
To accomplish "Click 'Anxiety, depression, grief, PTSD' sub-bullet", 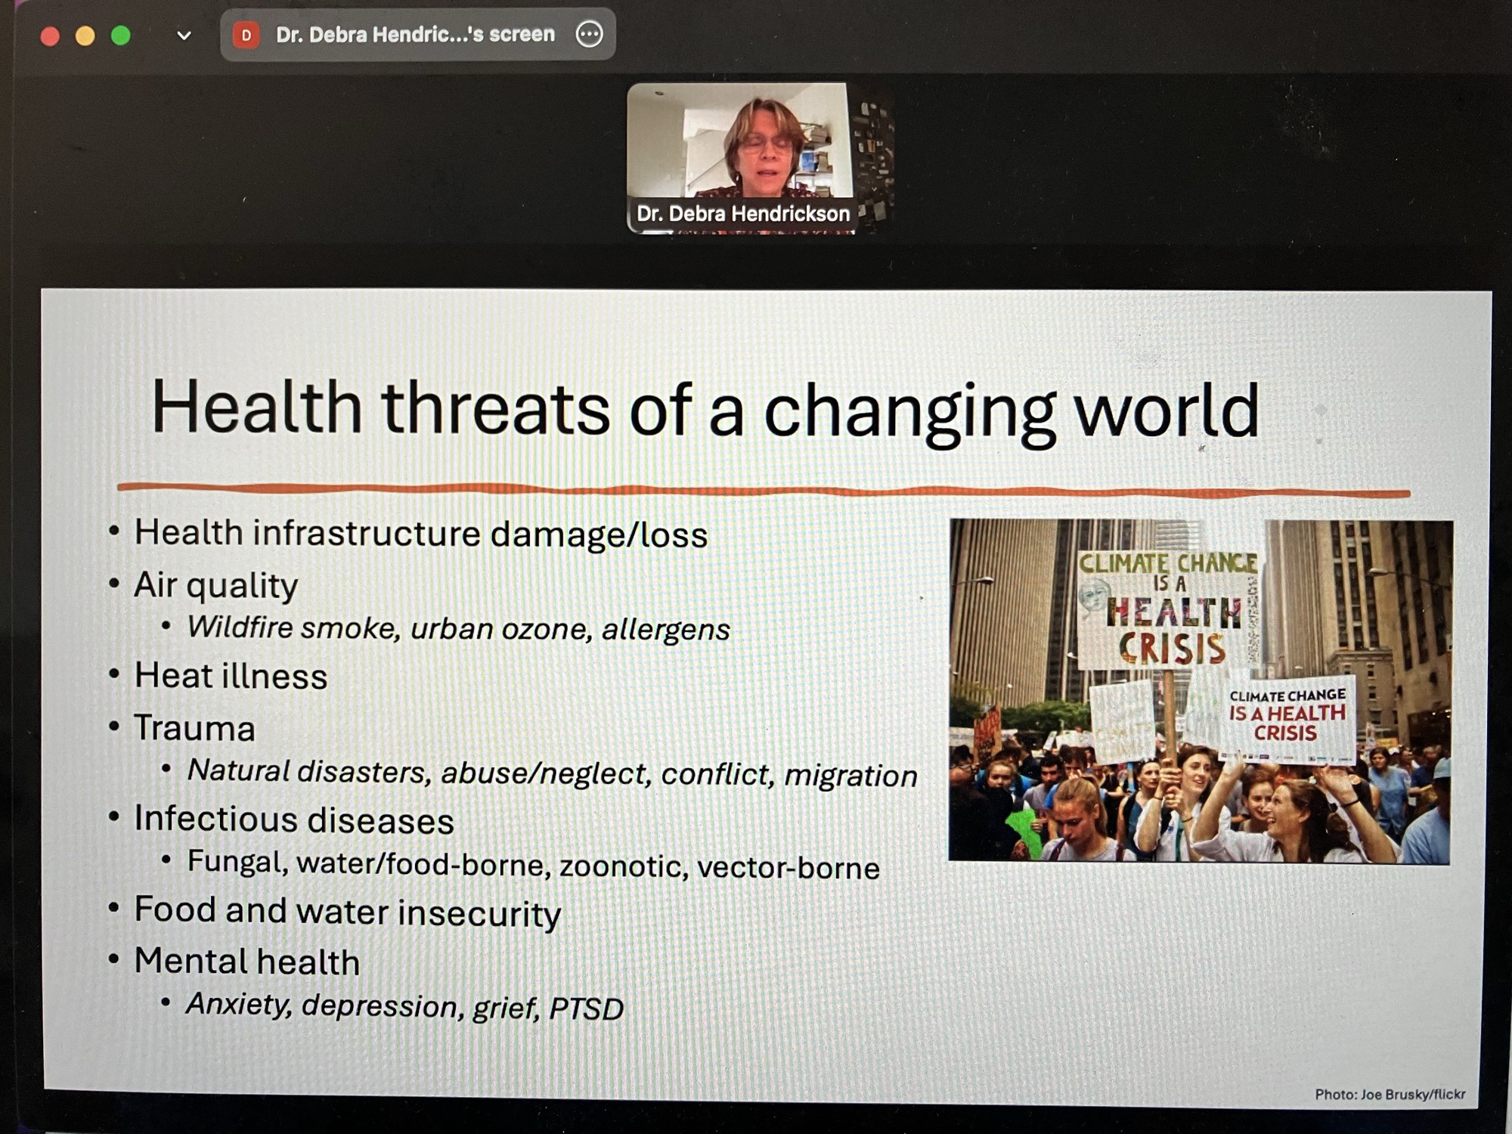I will [x=404, y=1006].
